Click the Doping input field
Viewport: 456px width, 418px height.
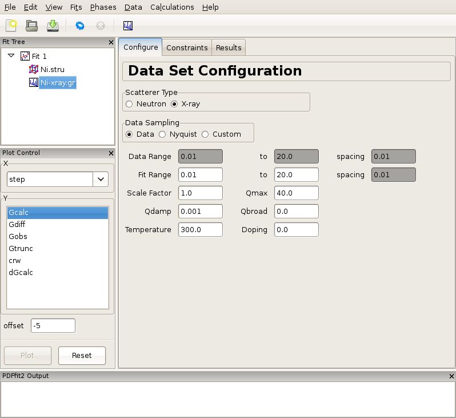[x=297, y=230]
